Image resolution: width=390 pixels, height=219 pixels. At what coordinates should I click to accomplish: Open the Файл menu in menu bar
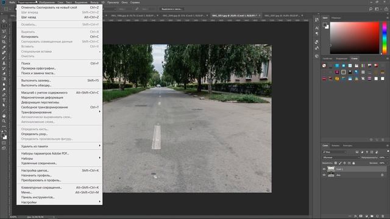[12, 2]
